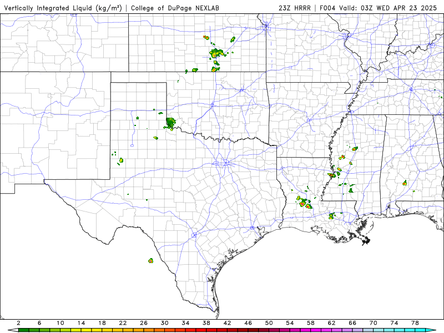This screenshot has height=333, width=444.
Task: Click the "F004 Valid: 03Z WED APR 23 2025" text
Action: pos(378,8)
